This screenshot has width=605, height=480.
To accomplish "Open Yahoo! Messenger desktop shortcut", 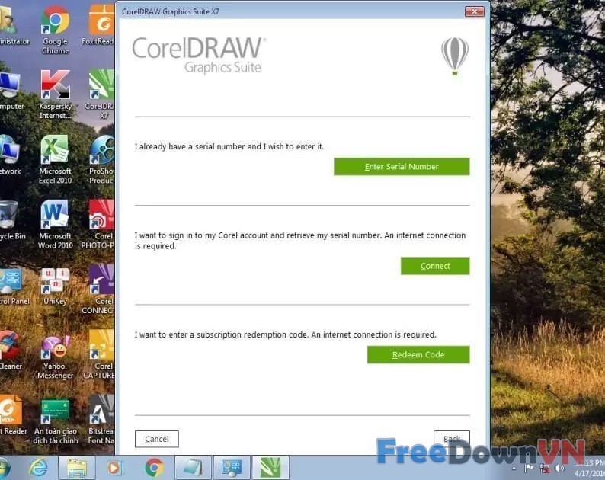I will [55, 354].
